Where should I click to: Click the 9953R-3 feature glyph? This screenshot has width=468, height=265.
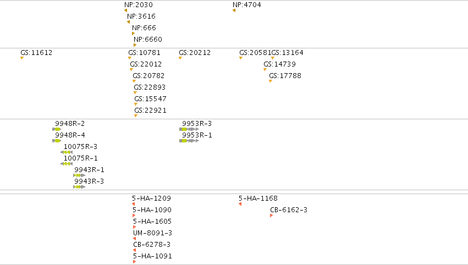(x=189, y=129)
